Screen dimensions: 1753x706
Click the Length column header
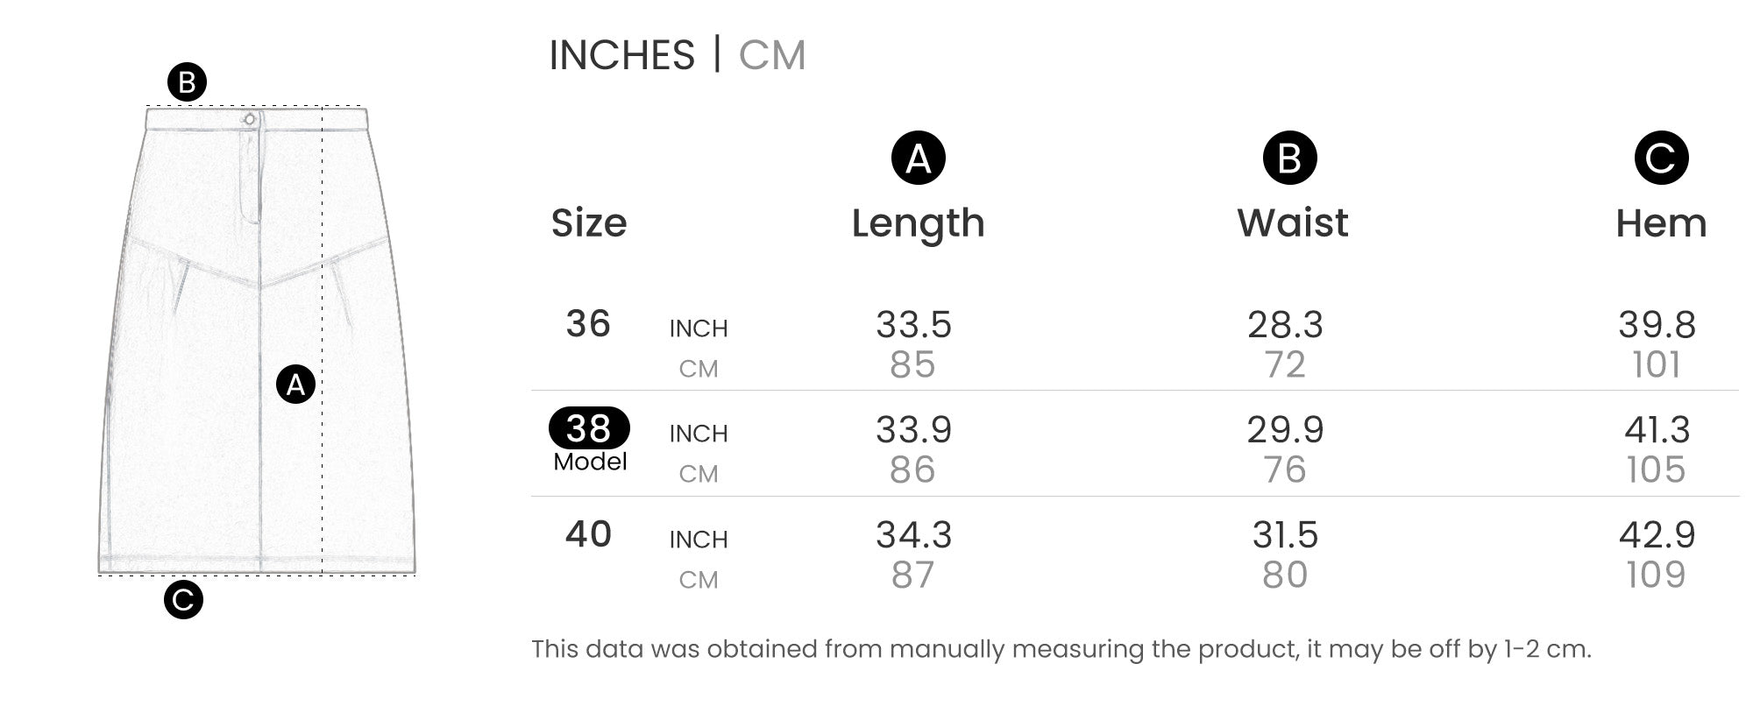point(918,223)
